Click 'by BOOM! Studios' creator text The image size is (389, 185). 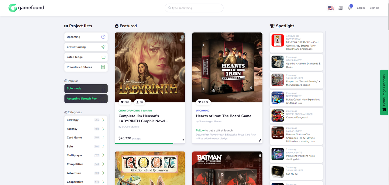[129, 127]
